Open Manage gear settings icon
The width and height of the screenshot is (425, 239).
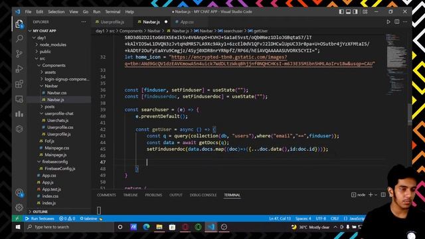pos(19,207)
